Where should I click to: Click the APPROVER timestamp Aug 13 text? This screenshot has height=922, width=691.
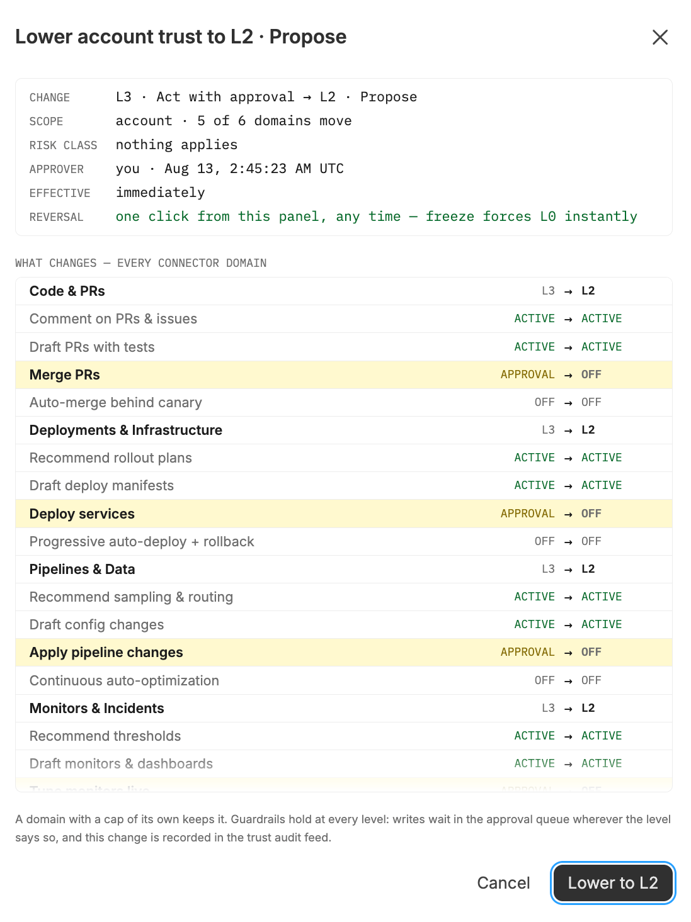coord(229,169)
